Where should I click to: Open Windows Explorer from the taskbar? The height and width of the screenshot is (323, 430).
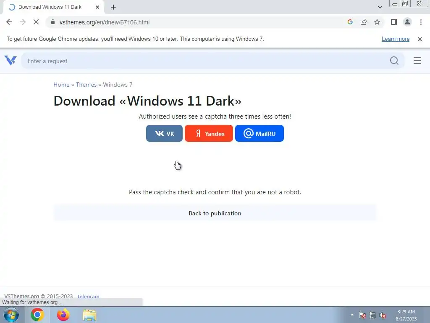click(x=89, y=315)
